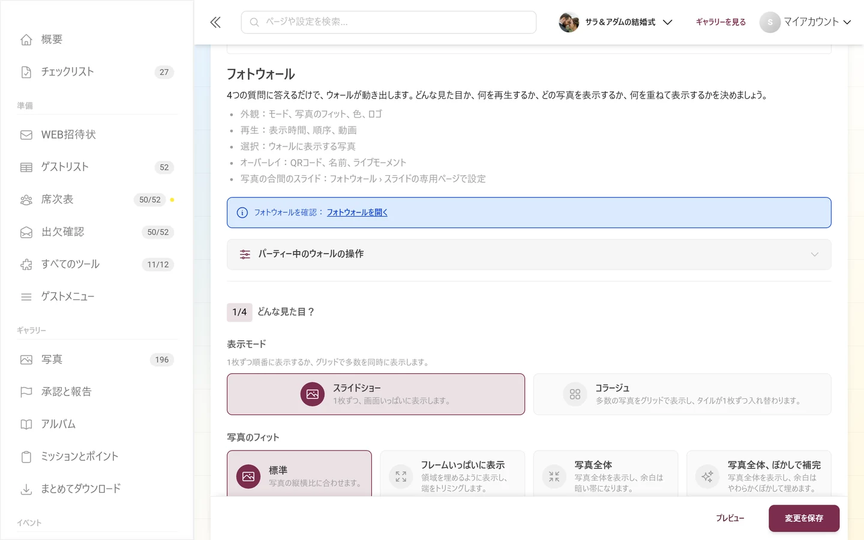This screenshot has height=540, width=864.
Task: Click the table icon beside ゲストリスト
Action: pyautogui.click(x=26, y=167)
